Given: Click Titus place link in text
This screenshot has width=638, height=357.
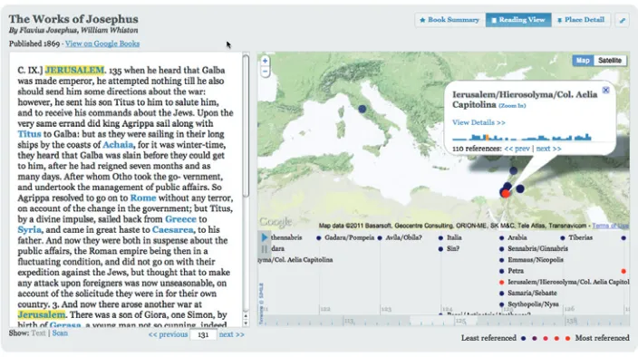Looking at the screenshot, I should (29, 134).
